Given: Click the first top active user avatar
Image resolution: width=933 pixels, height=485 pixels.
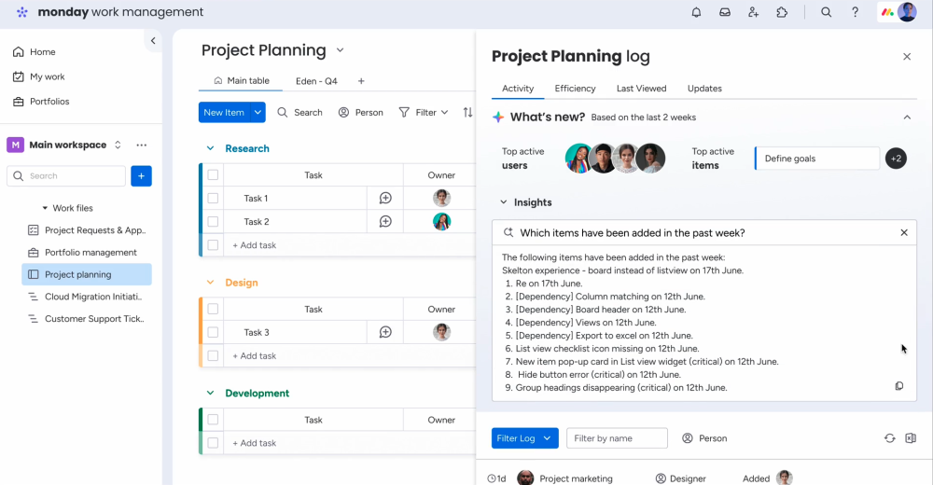Looking at the screenshot, I should coord(578,159).
